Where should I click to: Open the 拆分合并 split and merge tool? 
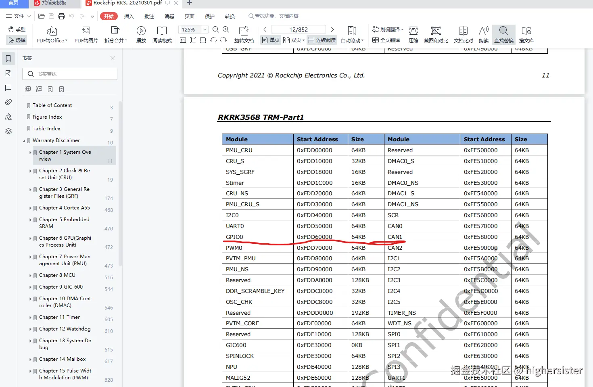pyautogui.click(x=116, y=34)
